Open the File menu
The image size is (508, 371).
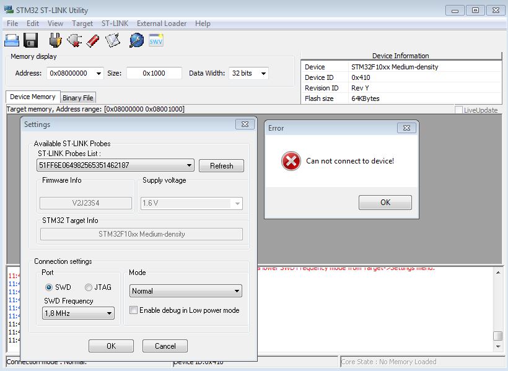(x=12, y=24)
